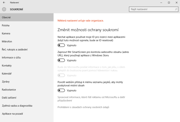Open link to manage Microsoft advertising info
The height and width of the screenshot is (122, 180).
(91, 98)
